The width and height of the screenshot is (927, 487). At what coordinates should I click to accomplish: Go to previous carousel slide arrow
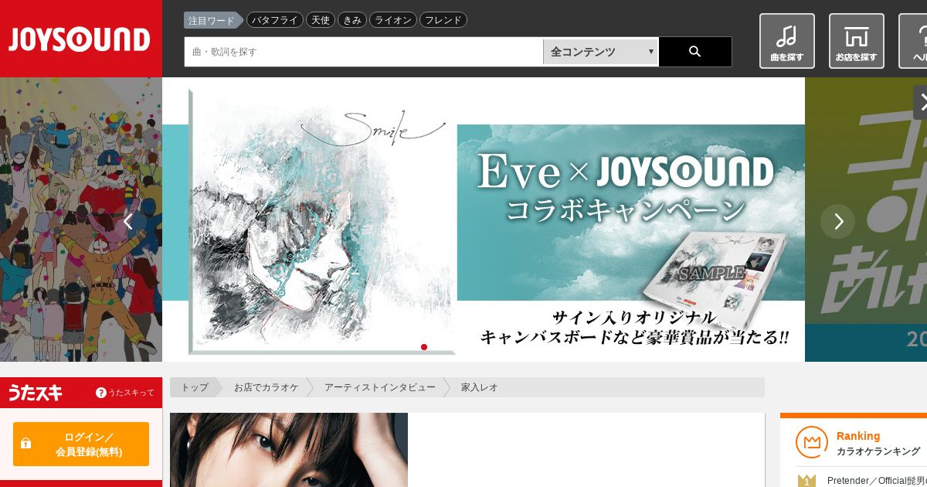click(x=128, y=222)
